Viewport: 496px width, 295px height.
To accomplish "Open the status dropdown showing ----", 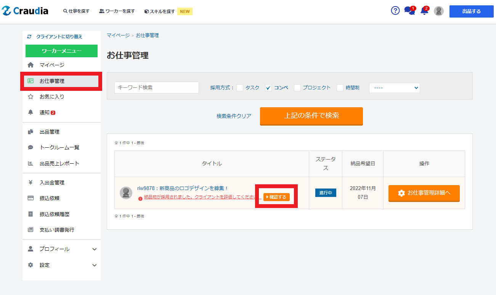I will pyautogui.click(x=394, y=88).
